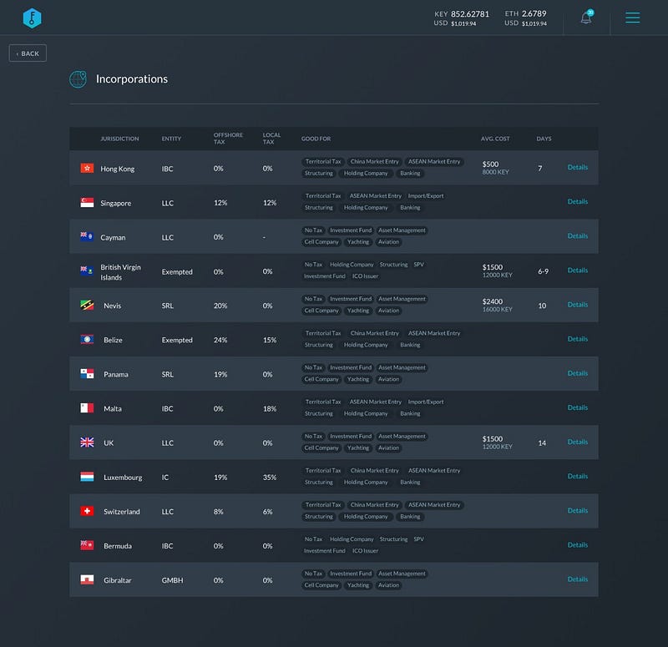Image resolution: width=668 pixels, height=647 pixels.
Task: Click the $500 cost in Hong Kong row
Action: click(490, 164)
